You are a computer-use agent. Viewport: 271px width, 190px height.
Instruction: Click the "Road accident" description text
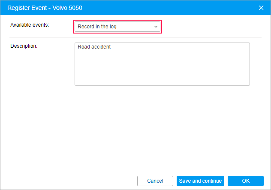(x=94, y=47)
